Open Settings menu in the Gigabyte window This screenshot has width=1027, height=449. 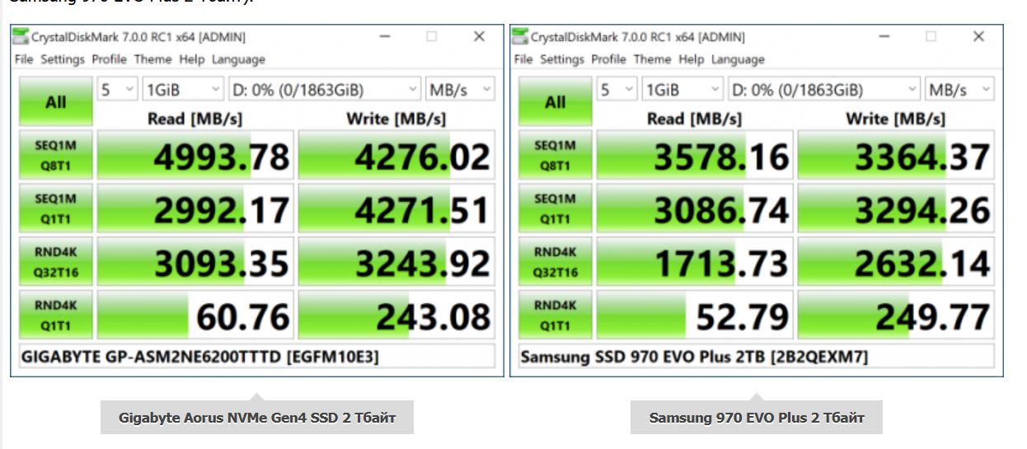pos(63,59)
